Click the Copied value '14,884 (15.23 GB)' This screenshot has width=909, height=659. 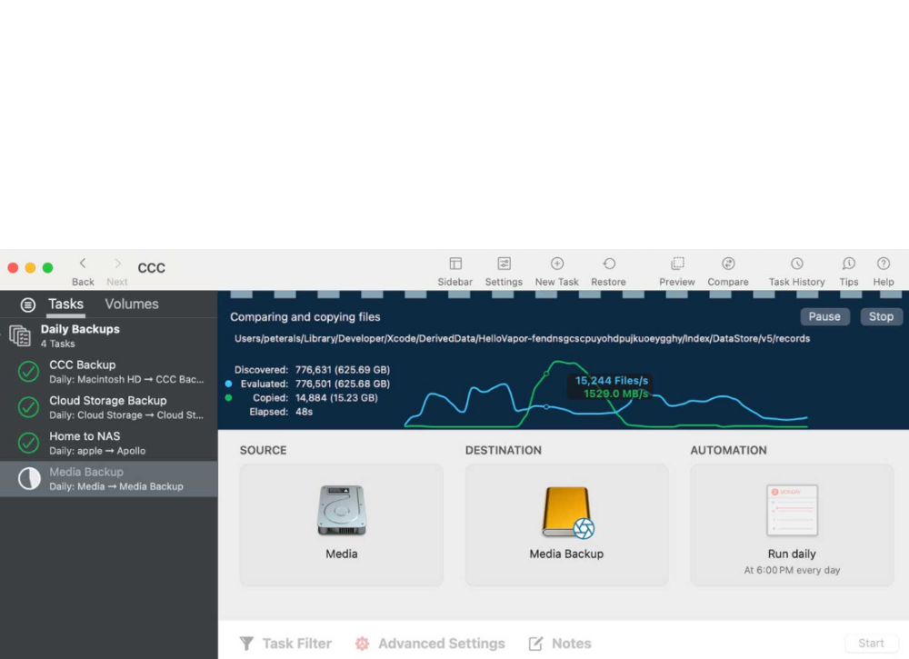pos(336,397)
